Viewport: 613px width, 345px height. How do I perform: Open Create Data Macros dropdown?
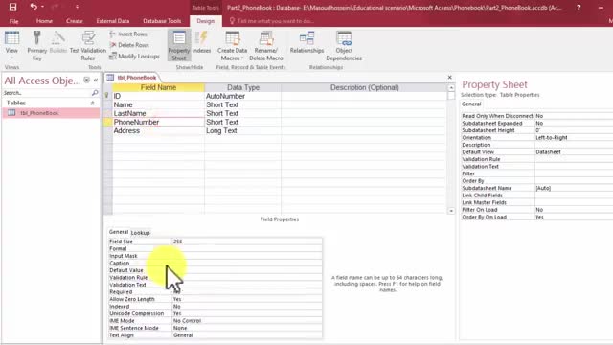(232, 45)
